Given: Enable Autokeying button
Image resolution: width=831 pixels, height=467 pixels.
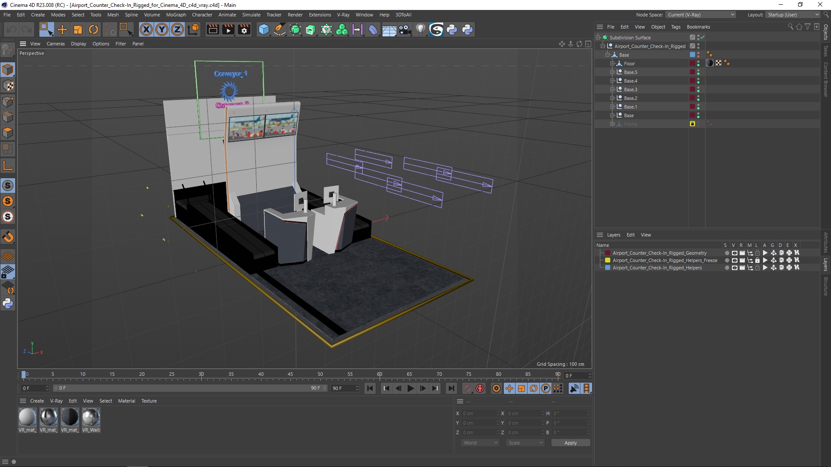Looking at the screenshot, I should point(480,388).
